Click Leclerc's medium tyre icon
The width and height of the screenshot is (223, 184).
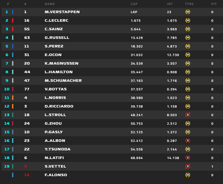[x=188, y=20]
